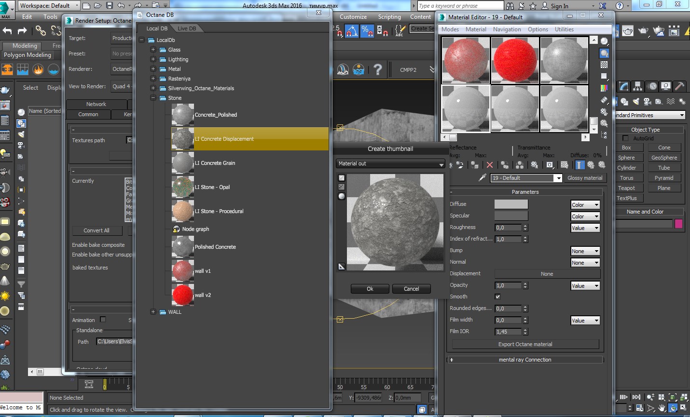Expand the Metal folder in Octane DB
690x417 pixels.
(x=153, y=69)
